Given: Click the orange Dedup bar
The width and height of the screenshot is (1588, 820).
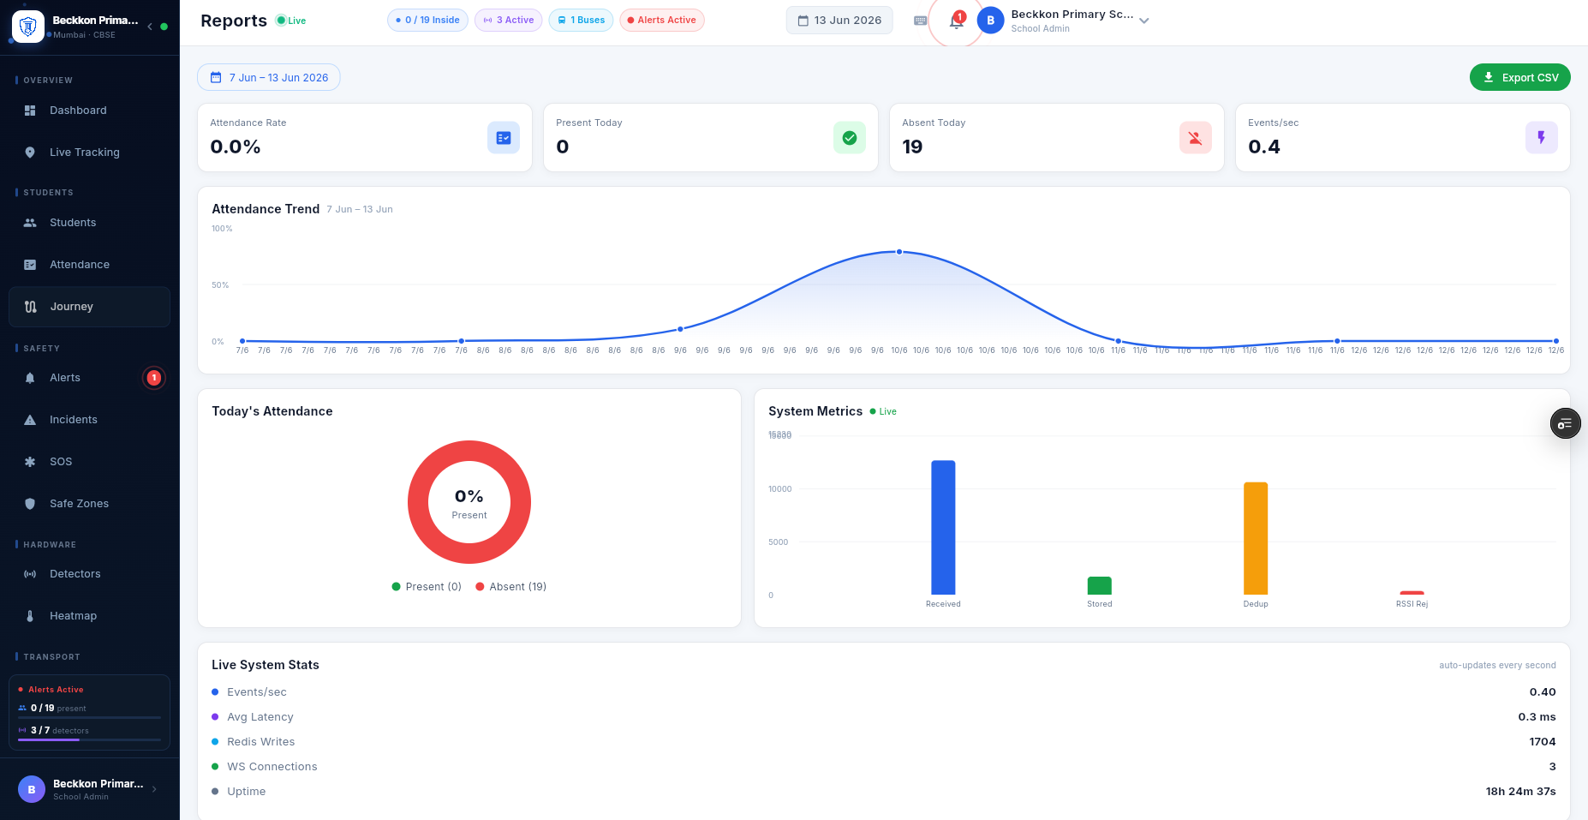Looking at the screenshot, I should tap(1256, 538).
